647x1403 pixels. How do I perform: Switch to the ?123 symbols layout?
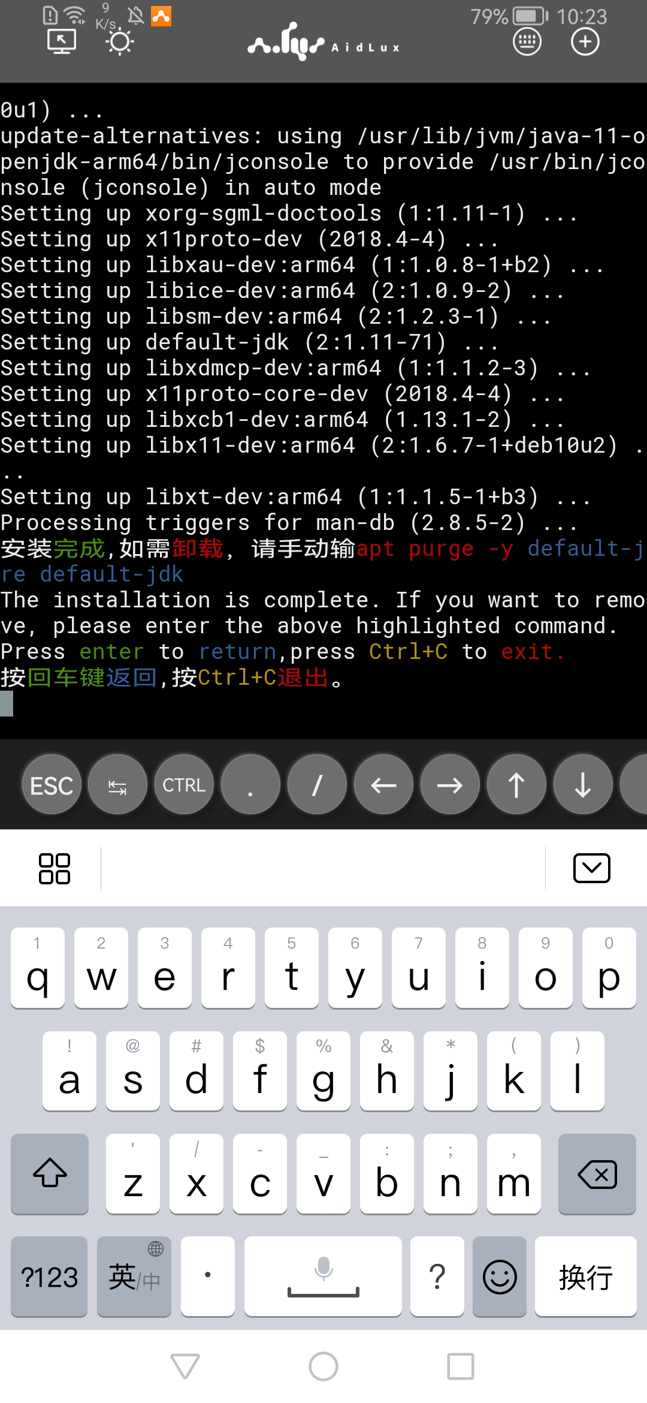tap(49, 1276)
